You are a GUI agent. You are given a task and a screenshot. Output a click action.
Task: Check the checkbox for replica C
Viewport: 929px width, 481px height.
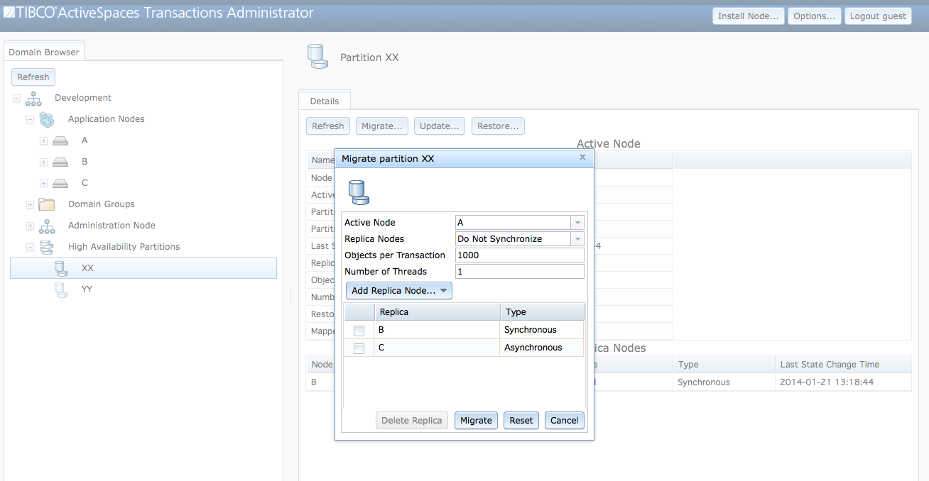(359, 348)
